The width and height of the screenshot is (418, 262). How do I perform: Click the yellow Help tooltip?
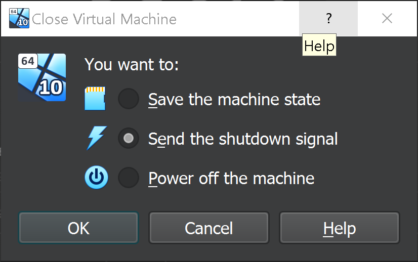pos(319,47)
